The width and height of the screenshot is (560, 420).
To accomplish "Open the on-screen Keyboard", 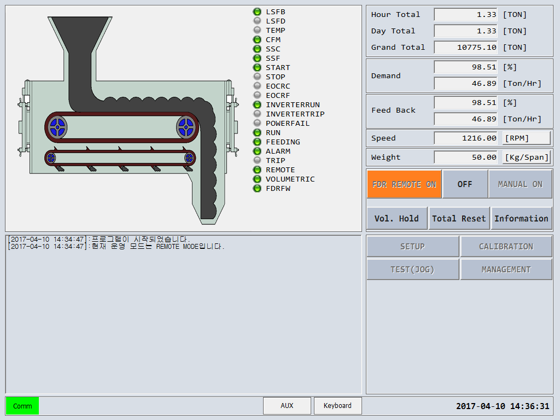I will click(337, 406).
